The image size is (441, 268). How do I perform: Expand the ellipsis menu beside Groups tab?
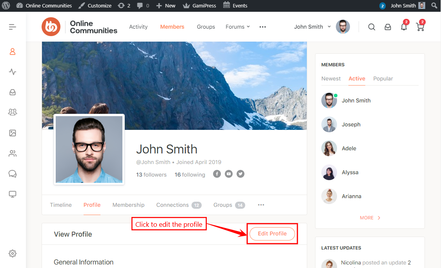click(x=261, y=204)
